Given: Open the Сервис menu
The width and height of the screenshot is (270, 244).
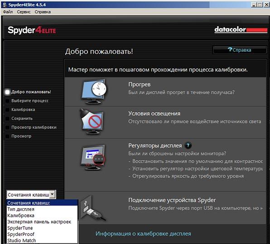Looking at the screenshot, I should [x=24, y=12].
